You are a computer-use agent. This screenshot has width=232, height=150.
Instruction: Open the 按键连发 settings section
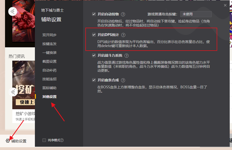point(49,44)
